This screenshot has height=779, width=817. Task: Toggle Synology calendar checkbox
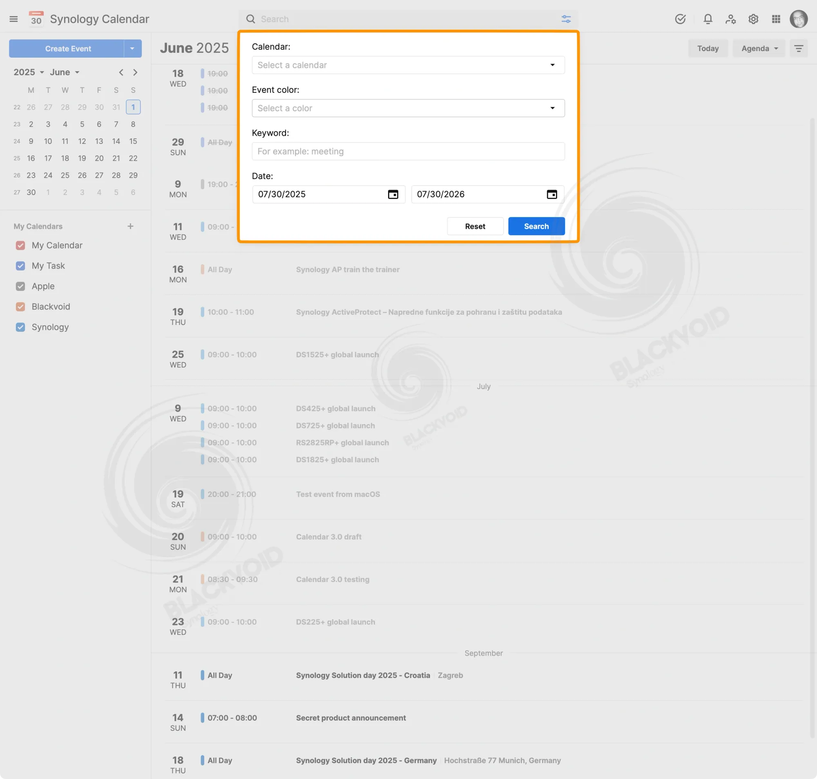click(20, 327)
